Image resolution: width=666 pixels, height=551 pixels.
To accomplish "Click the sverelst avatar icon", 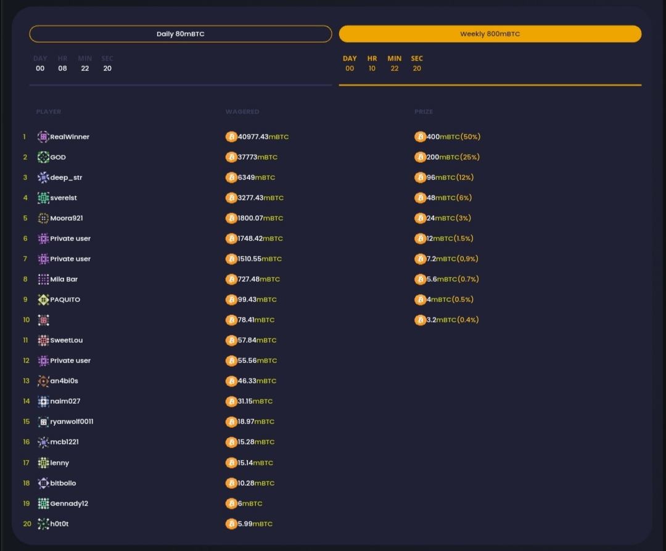I will tap(43, 198).
